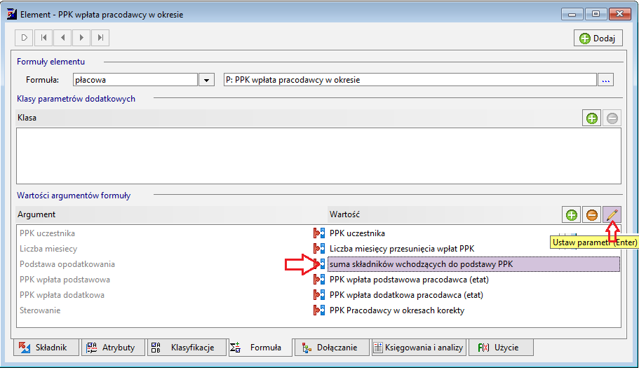Open the Księgowania i analizy tab
Image resolution: width=639 pixels, height=370 pixels.
pos(419,348)
